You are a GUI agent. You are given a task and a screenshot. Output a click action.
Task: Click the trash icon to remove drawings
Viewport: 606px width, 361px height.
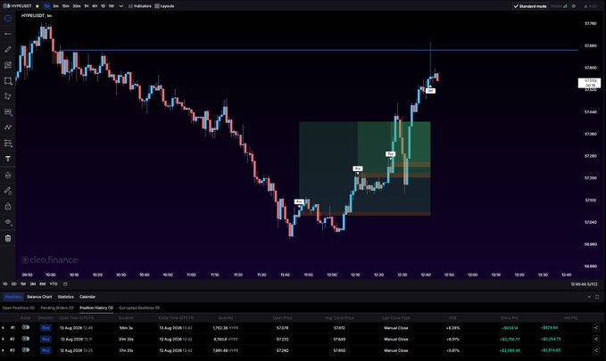pos(8,238)
